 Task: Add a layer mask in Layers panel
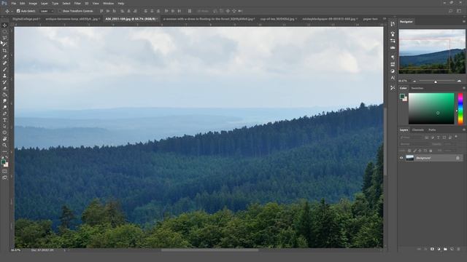click(432, 249)
